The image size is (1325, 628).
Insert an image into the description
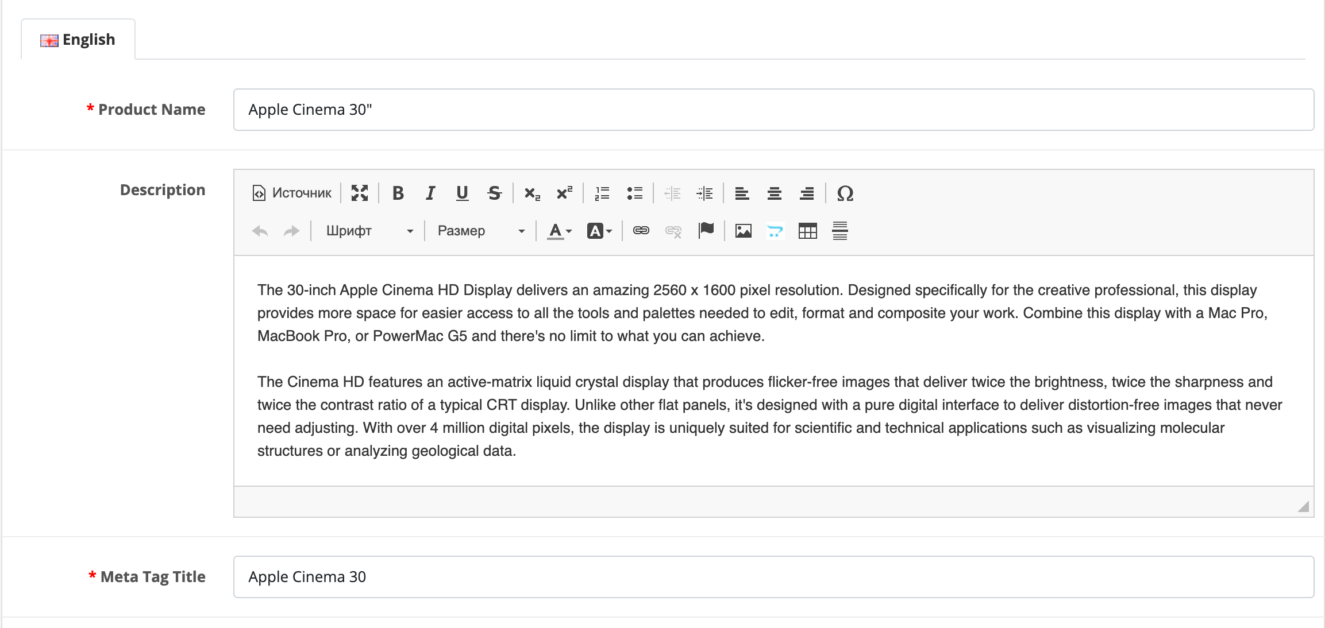744,231
